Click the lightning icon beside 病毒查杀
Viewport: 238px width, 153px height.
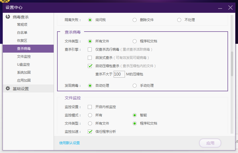click(x=8, y=17)
